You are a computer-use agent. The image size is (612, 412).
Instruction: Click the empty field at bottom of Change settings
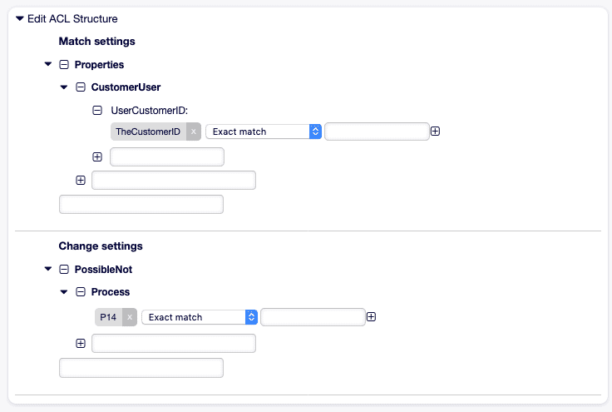[x=141, y=368]
